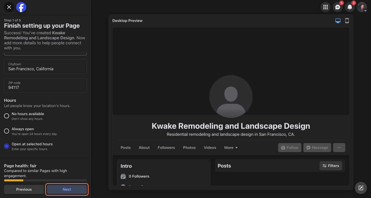Click the "Desktop Preview" heading
Viewport: 371px width, 198px height.
(x=127, y=21)
